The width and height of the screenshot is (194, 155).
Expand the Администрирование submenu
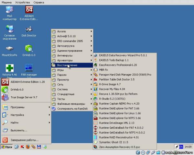click(x=72, y=51)
